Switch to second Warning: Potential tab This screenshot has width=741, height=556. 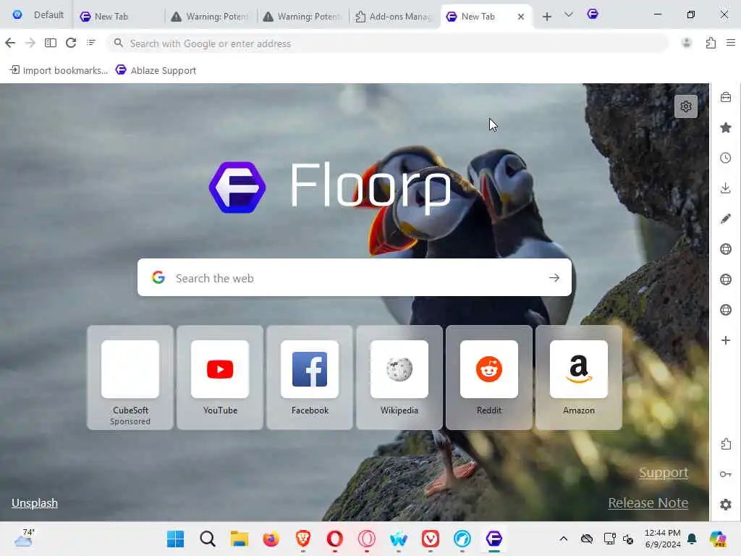[302, 17]
